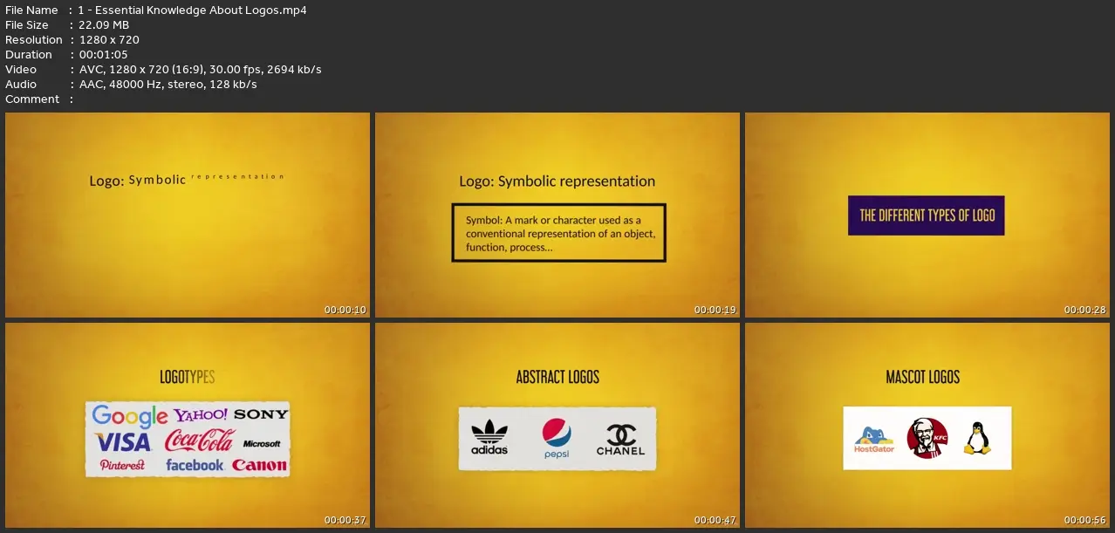Click the SONY logo
The height and width of the screenshot is (533, 1115).
(x=261, y=413)
